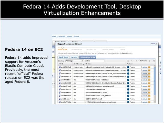Click the Fedora logo in the fedora-8-x86_64-base-v1.10 row
The width and height of the screenshot is (164, 123).
click(128, 67)
